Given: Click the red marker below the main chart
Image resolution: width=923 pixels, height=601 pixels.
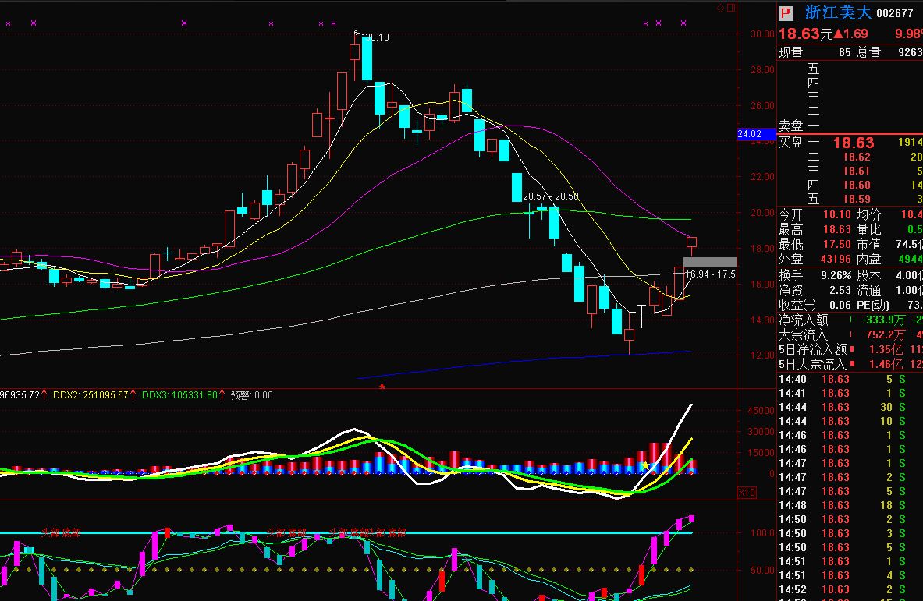Looking at the screenshot, I should [x=382, y=386].
